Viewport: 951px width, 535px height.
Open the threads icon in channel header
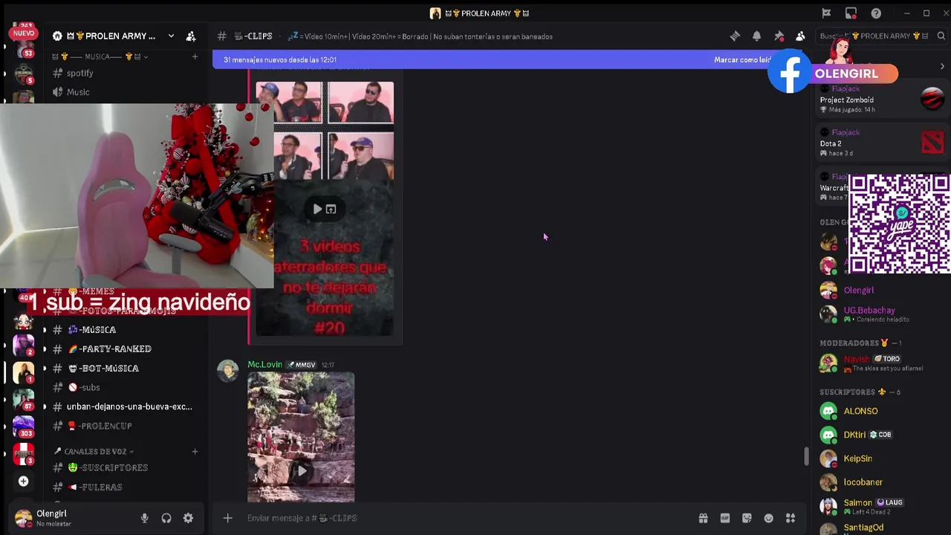pyautogui.click(x=735, y=36)
